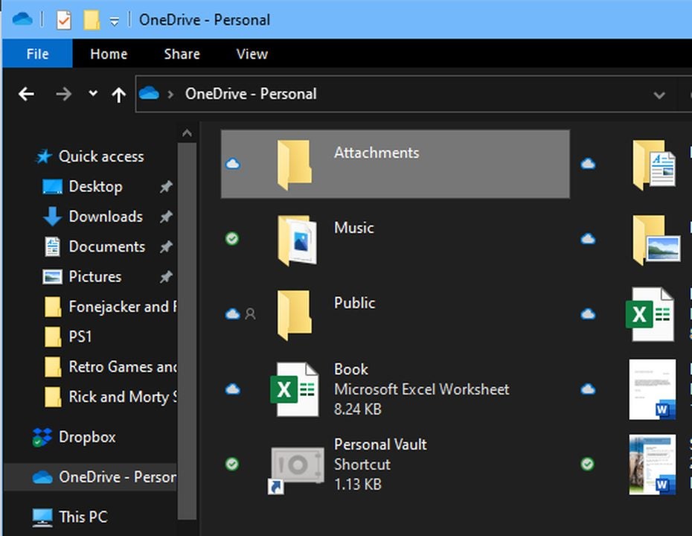Image resolution: width=692 pixels, height=536 pixels.
Task: Click green checkmark beside photo Word document
Action: tap(587, 464)
